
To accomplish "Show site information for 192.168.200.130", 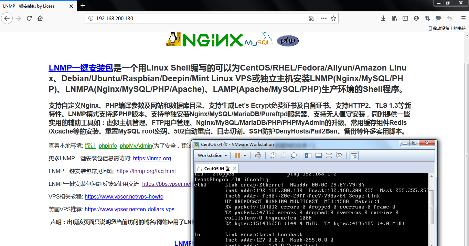I will [91, 18].
